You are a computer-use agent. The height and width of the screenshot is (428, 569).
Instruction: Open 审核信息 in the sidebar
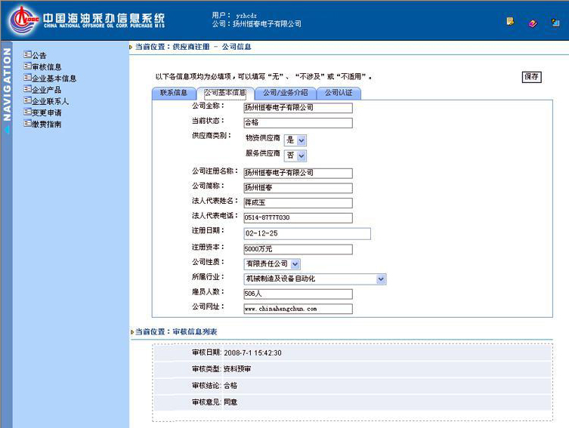pos(47,67)
